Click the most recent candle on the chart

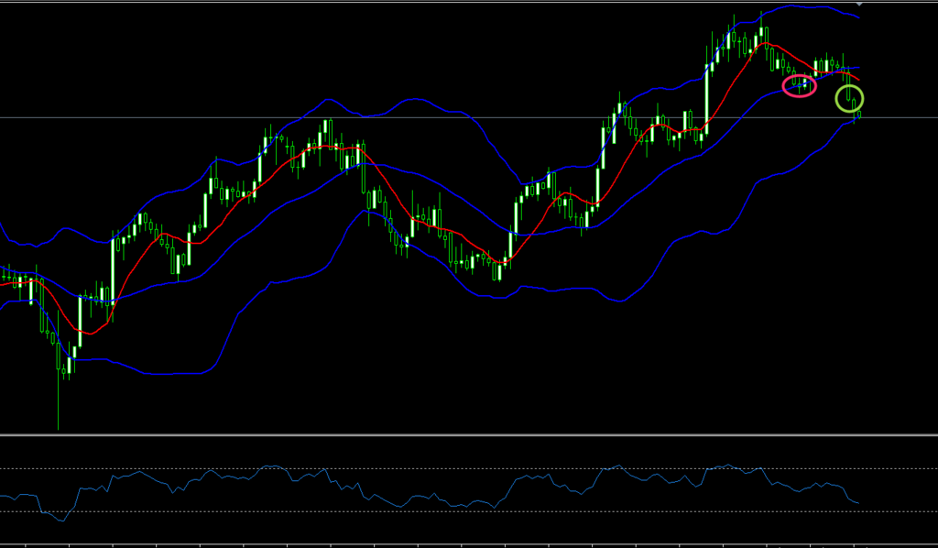click(x=859, y=115)
